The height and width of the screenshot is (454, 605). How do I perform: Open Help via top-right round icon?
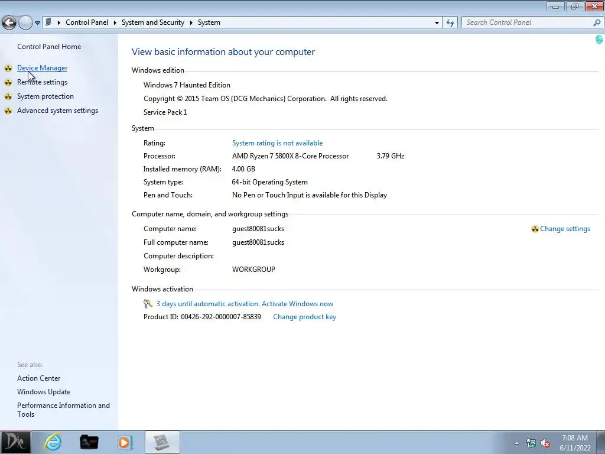(599, 39)
